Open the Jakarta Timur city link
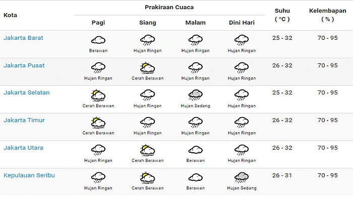Screen dimensions: 353x200 [x=24, y=120]
